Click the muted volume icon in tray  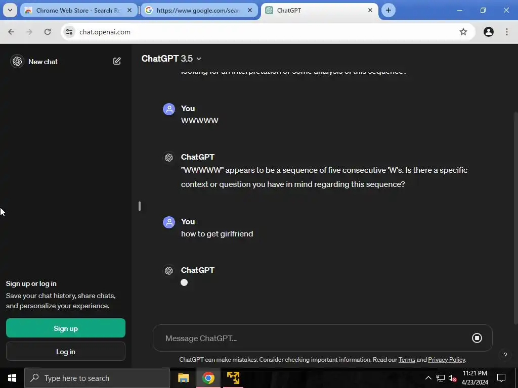[452, 378]
